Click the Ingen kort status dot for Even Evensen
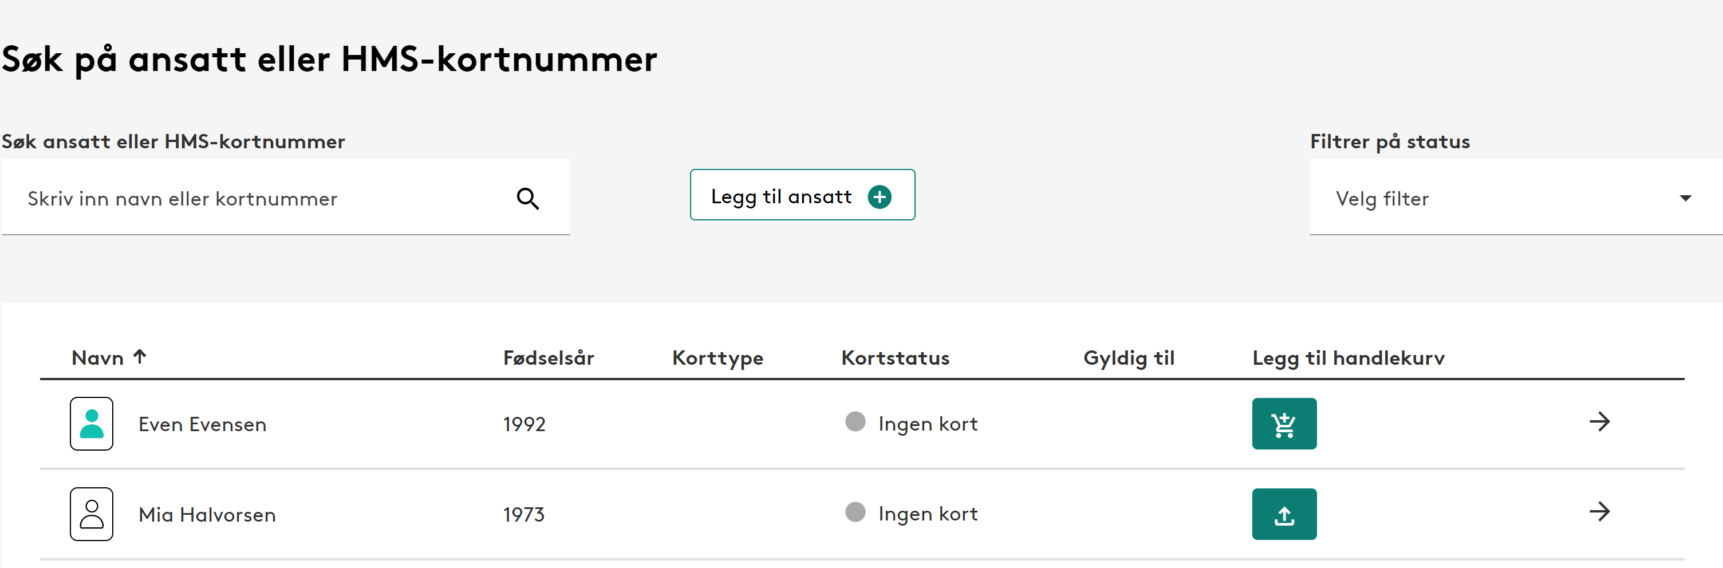 [855, 421]
